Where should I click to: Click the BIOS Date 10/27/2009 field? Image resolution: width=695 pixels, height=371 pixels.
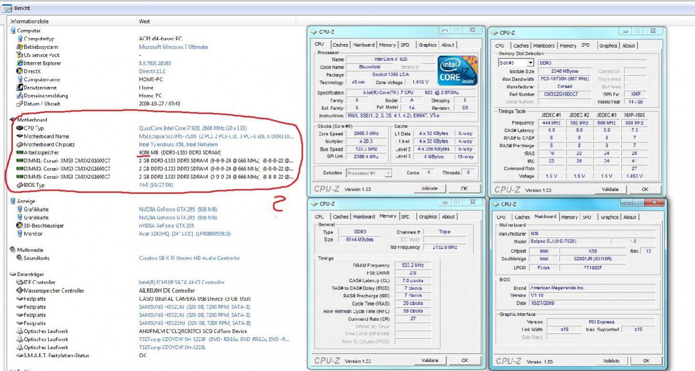pos(592,303)
